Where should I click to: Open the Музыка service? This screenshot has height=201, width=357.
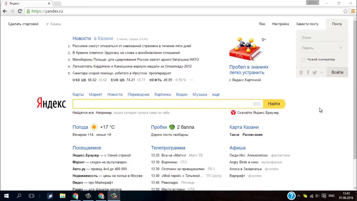[200, 94]
